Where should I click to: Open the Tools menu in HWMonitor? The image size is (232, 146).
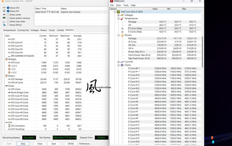click(x=125, y=5)
